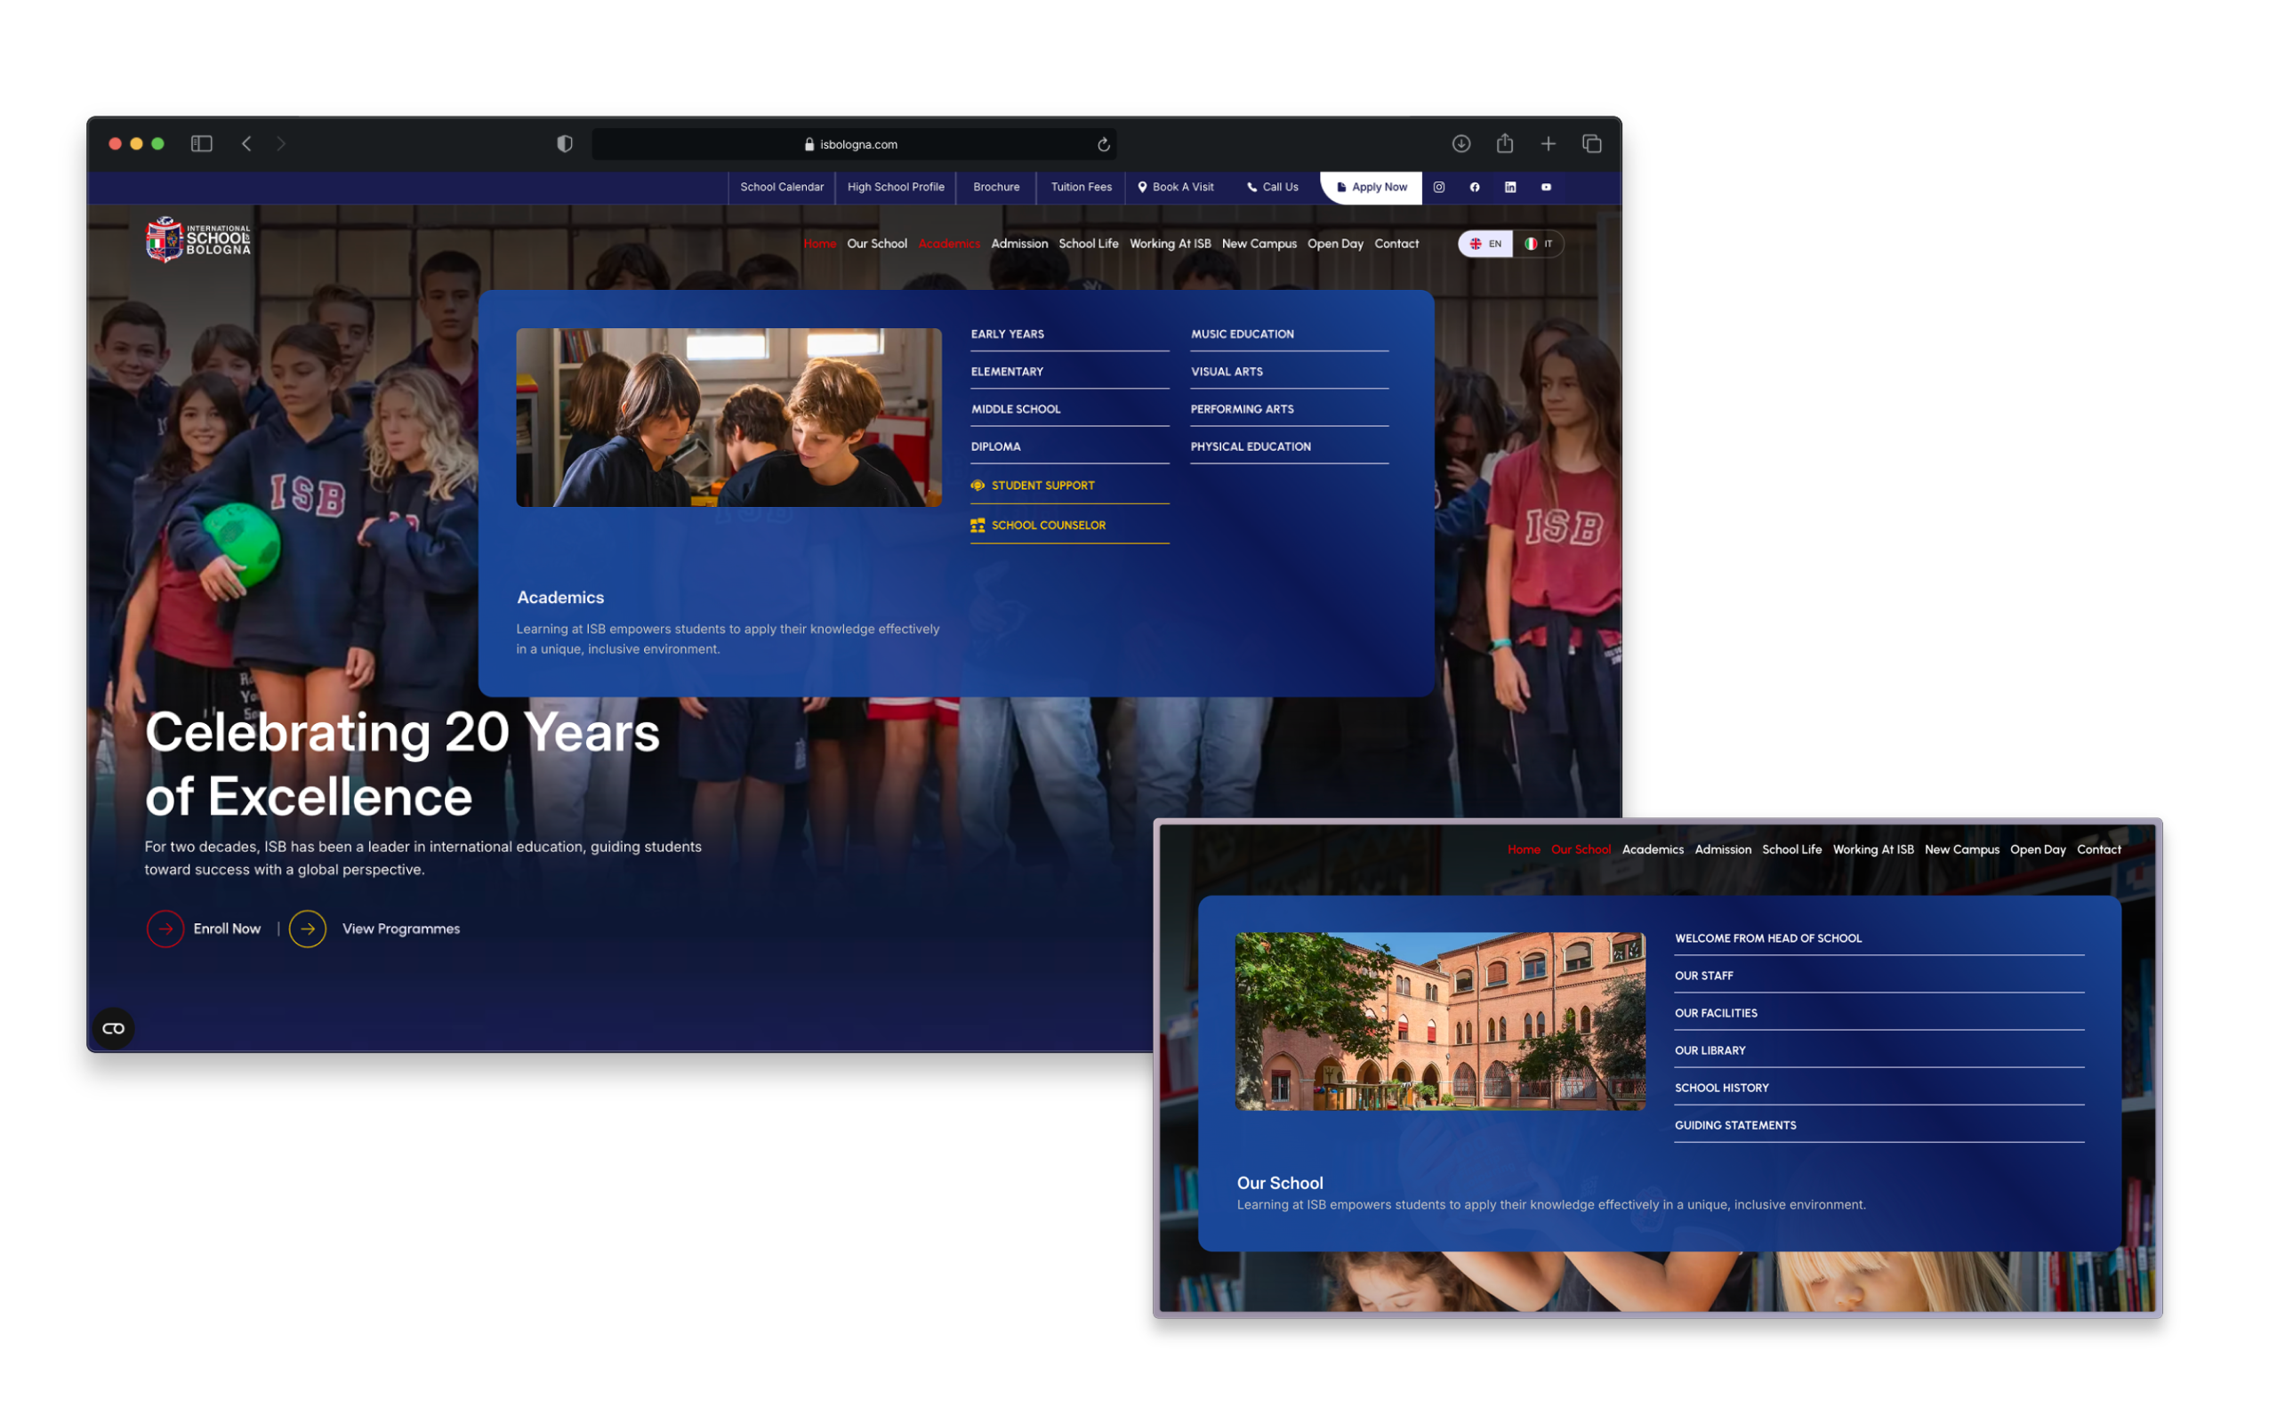Click the students photo in Academics menu
The width and height of the screenshot is (2277, 1423).
[x=728, y=418]
